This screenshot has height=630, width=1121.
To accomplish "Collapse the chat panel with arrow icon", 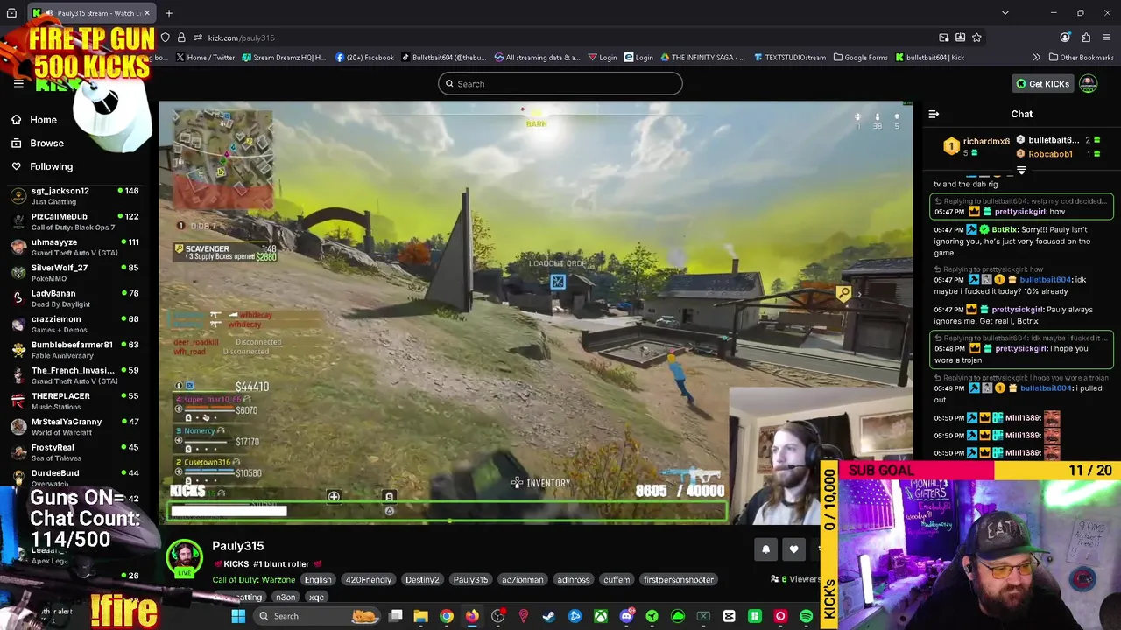I will click(x=934, y=114).
